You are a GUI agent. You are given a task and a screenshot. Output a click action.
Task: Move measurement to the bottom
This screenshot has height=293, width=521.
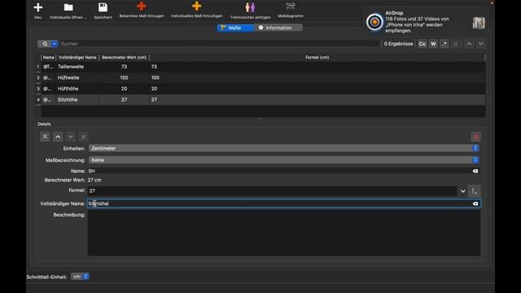pyautogui.click(x=83, y=137)
